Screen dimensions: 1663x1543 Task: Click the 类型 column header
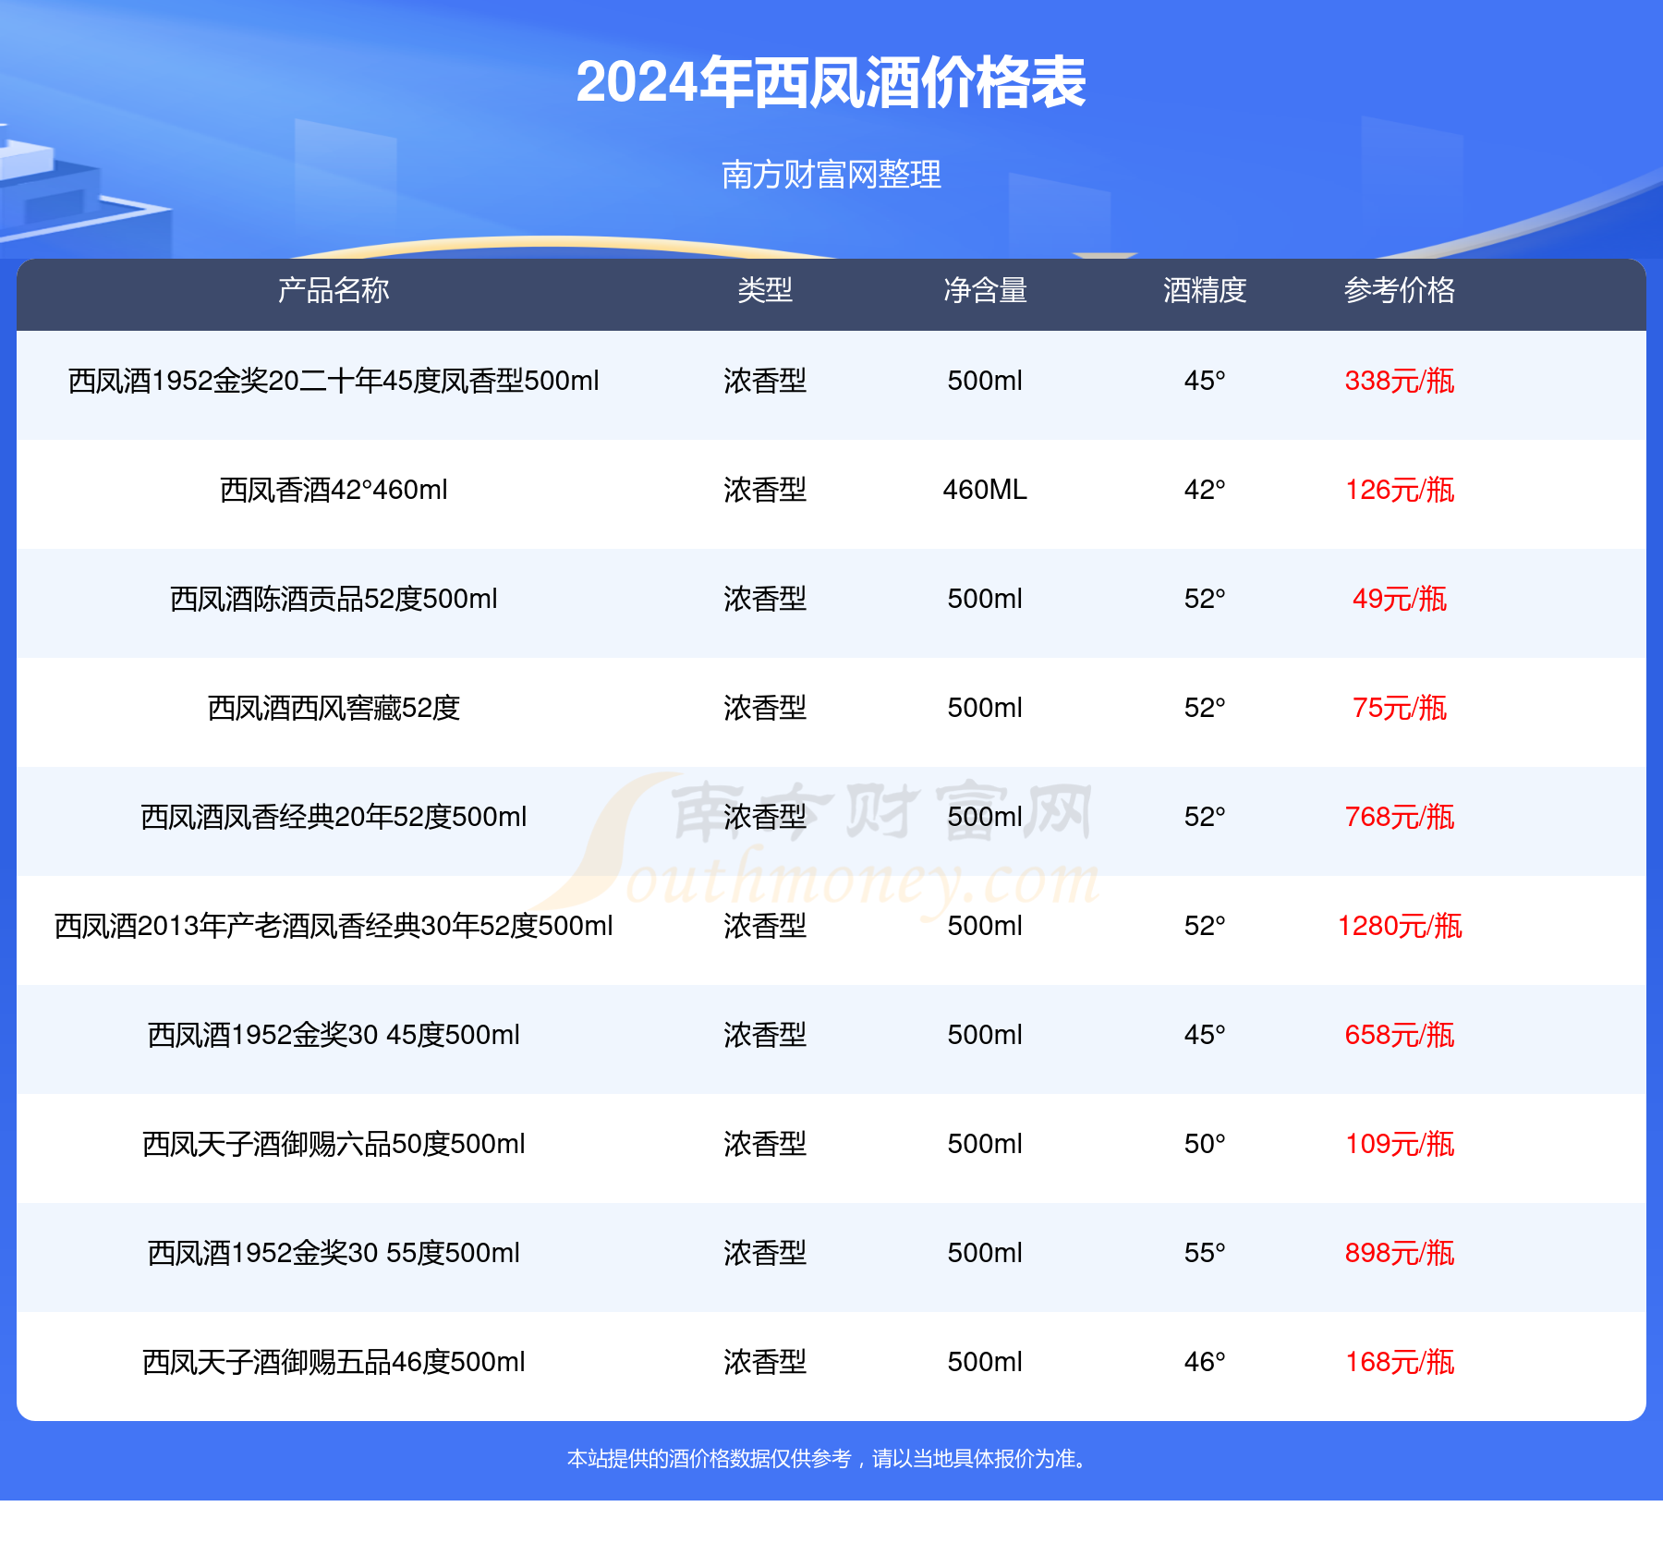(x=765, y=290)
